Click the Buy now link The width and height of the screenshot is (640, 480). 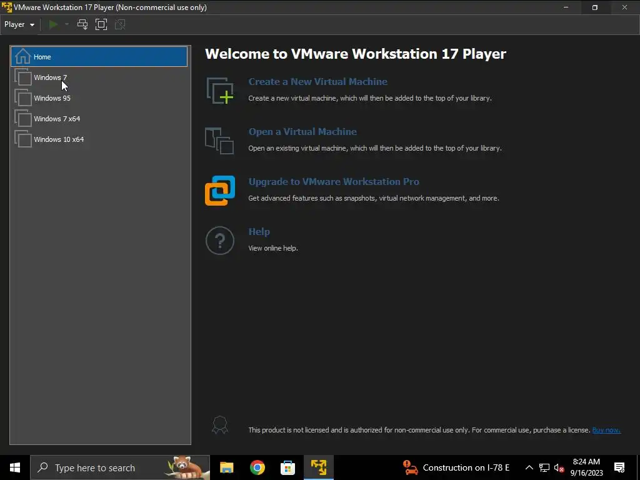606,430
